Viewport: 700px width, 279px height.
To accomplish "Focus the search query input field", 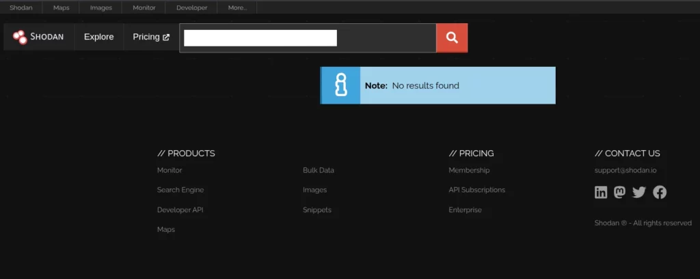I will coord(308,38).
